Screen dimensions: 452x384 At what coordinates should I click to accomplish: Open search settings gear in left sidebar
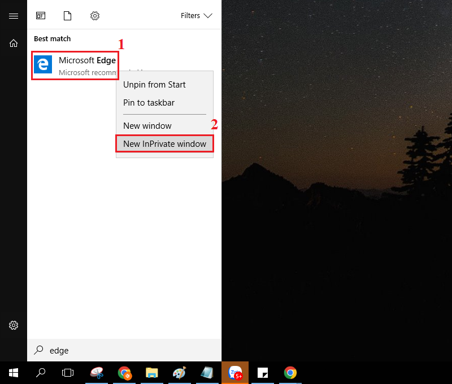click(14, 325)
